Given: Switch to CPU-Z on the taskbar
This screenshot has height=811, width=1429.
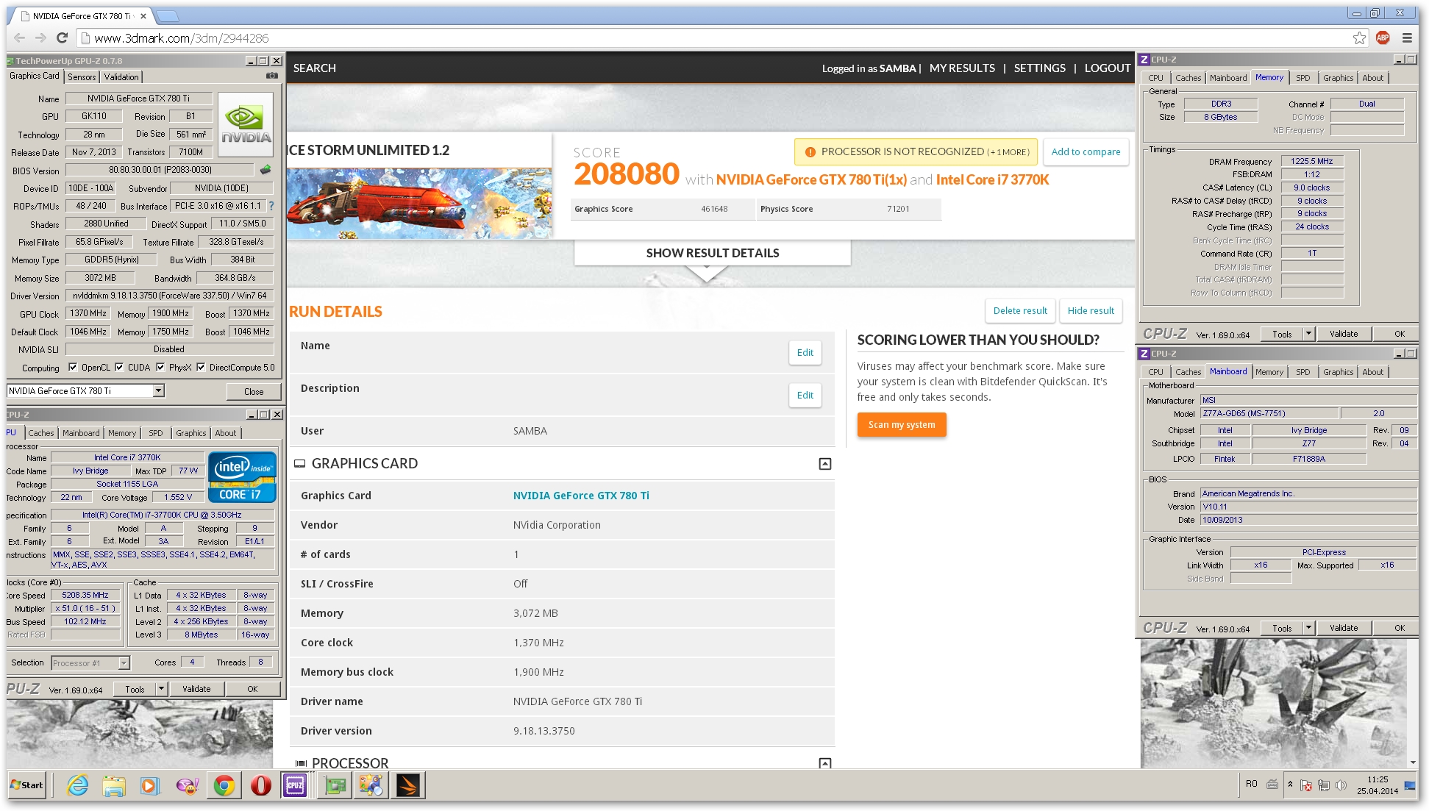Looking at the screenshot, I should pyautogui.click(x=295, y=786).
